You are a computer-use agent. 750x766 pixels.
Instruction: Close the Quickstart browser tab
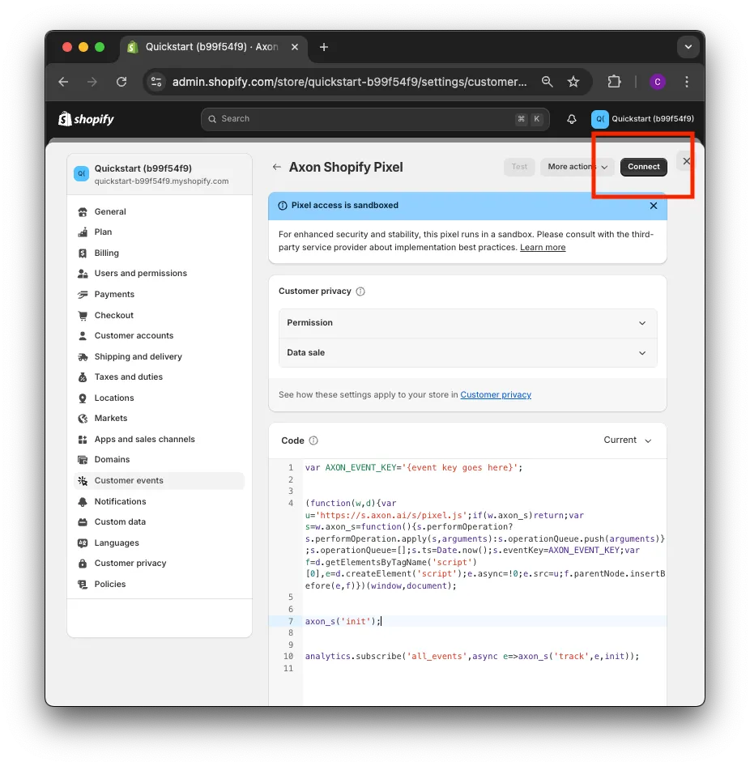(295, 47)
